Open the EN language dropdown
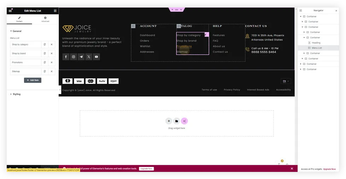Screen dimensions: 346x179 (286, 81)
